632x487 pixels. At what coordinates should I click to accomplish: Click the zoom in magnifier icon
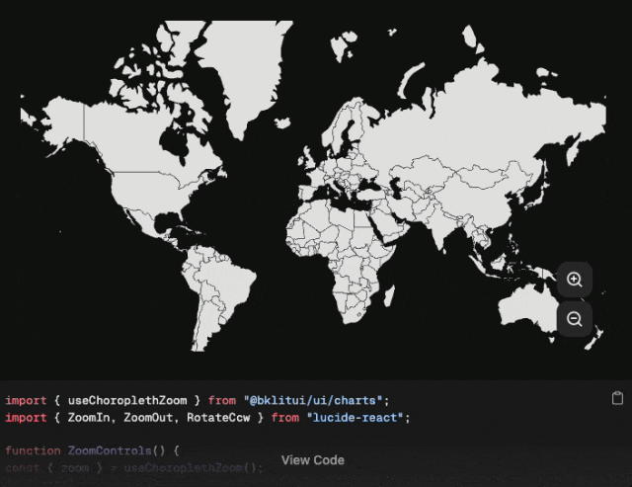coord(575,280)
